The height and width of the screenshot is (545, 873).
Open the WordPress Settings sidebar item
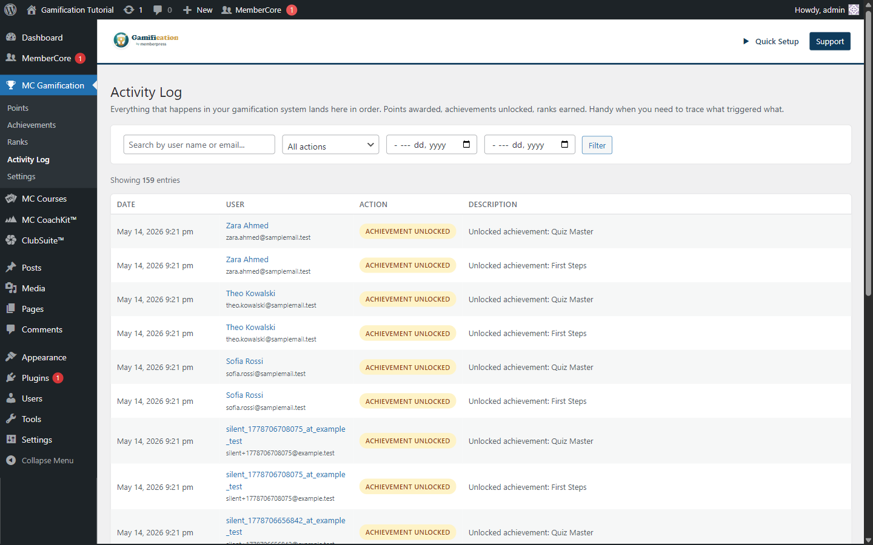point(48,440)
